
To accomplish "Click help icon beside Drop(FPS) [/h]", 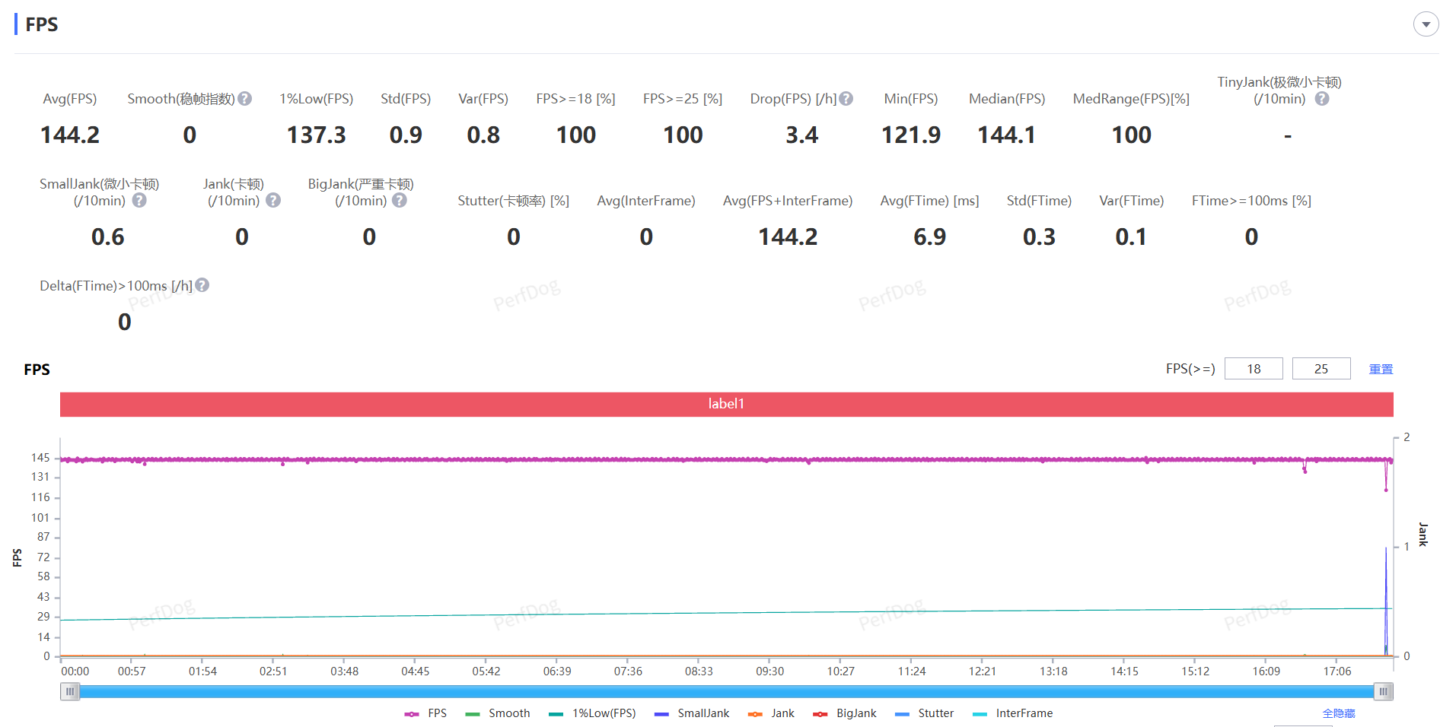I will pyautogui.click(x=846, y=99).
